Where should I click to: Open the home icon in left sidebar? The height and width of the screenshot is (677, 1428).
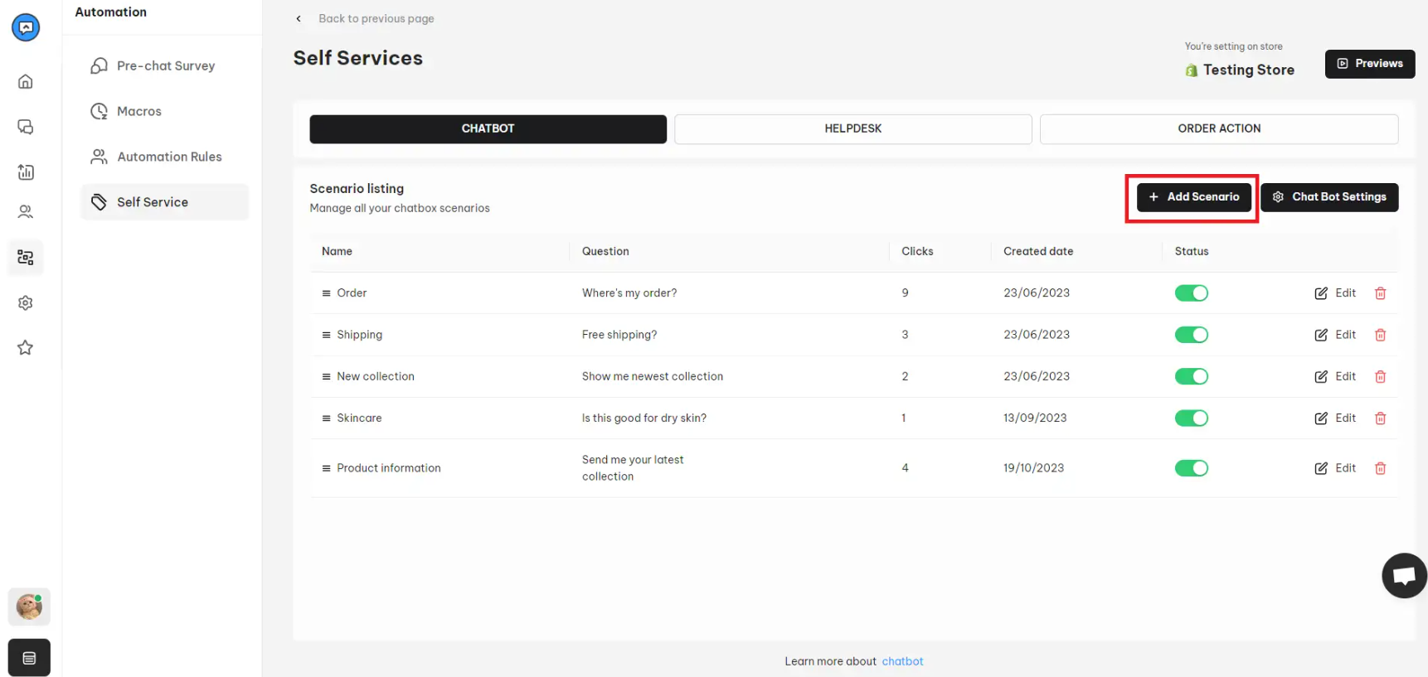(x=26, y=81)
